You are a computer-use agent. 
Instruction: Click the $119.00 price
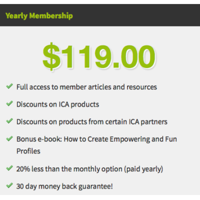point(99,56)
